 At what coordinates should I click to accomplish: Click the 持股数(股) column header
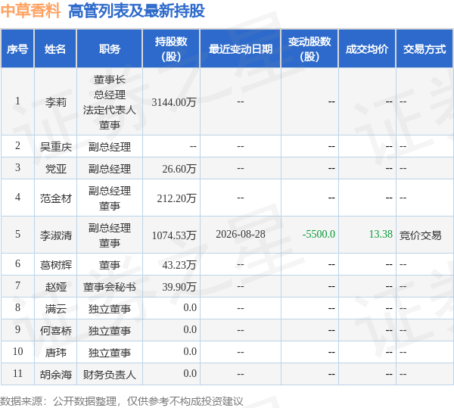[171, 49]
